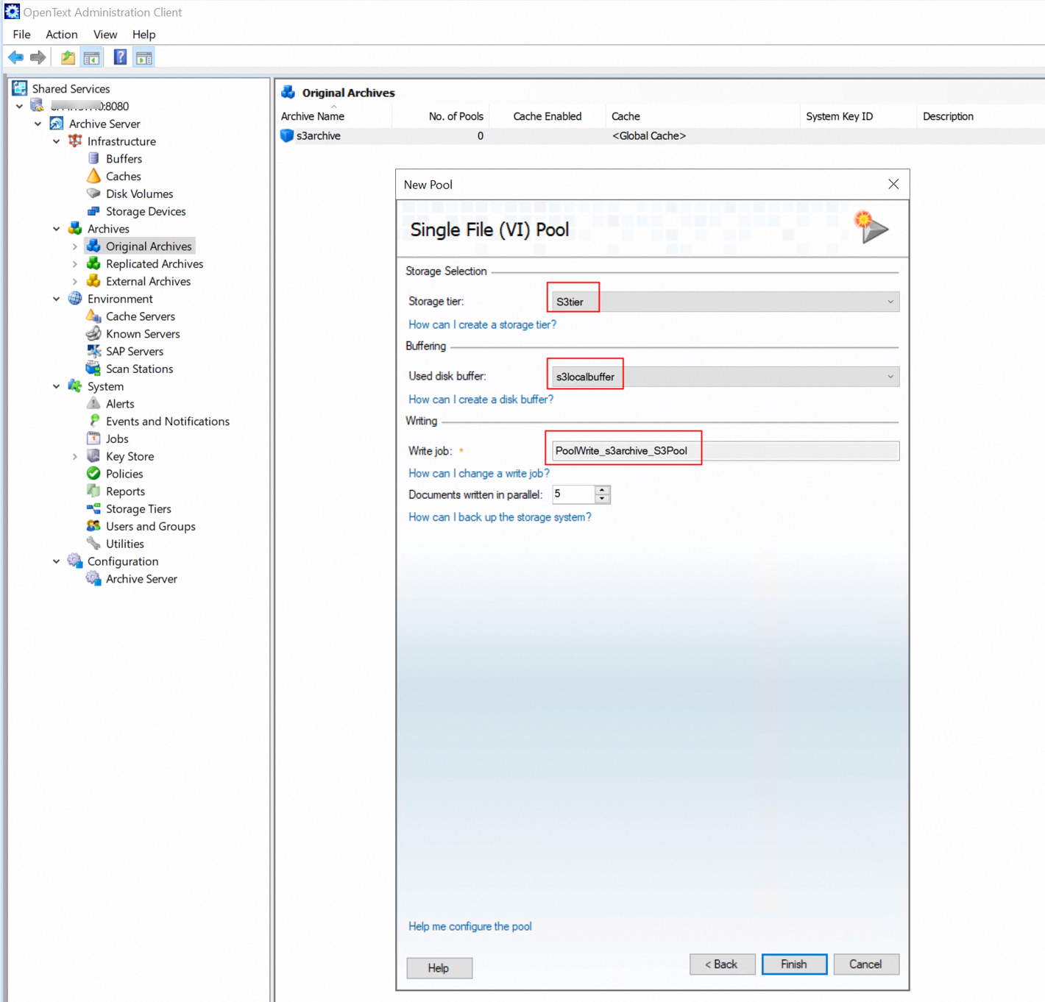Collapse the server node ending in :8080
Viewport: 1045px width, 1002px height.
pyautogui.click(x=20, y=106)
